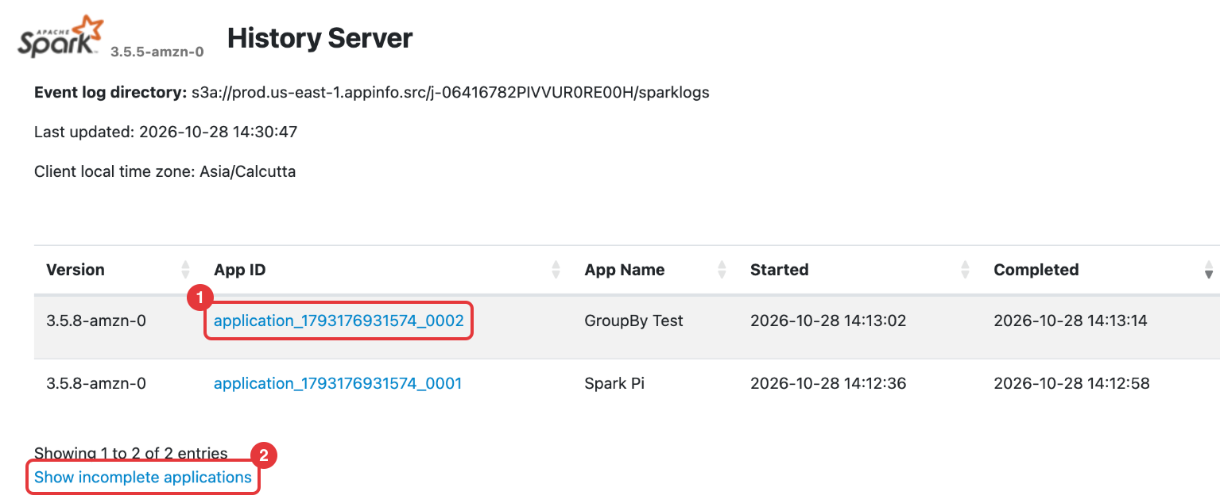Click Last updated 2026-10-28 14:30:47 text

[165, 132]
